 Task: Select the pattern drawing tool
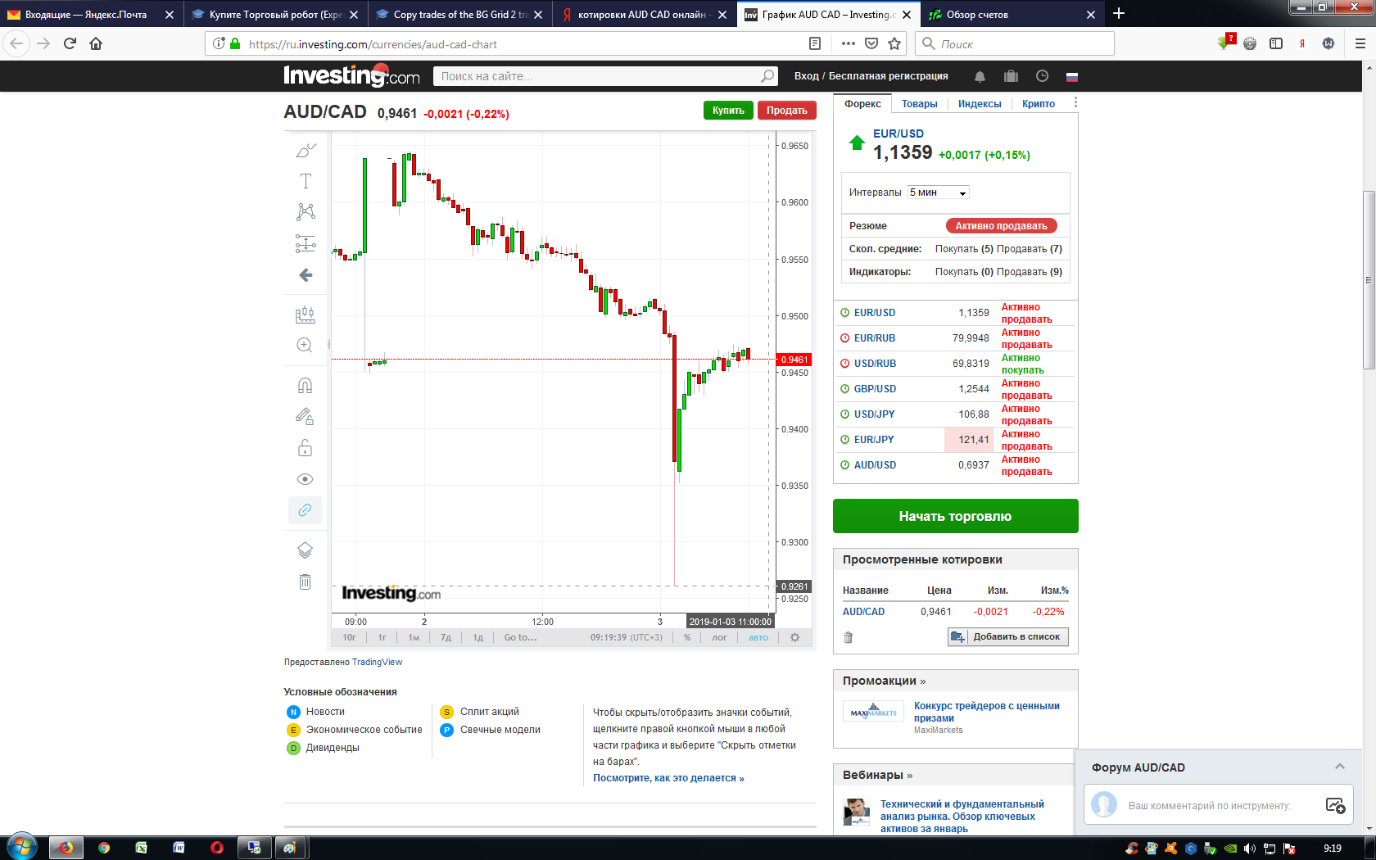[x=306, y=211]
